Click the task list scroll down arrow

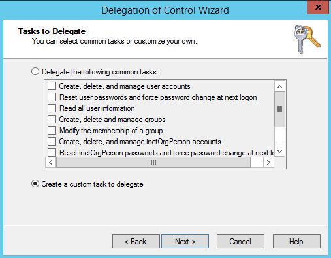pos(279,151)
